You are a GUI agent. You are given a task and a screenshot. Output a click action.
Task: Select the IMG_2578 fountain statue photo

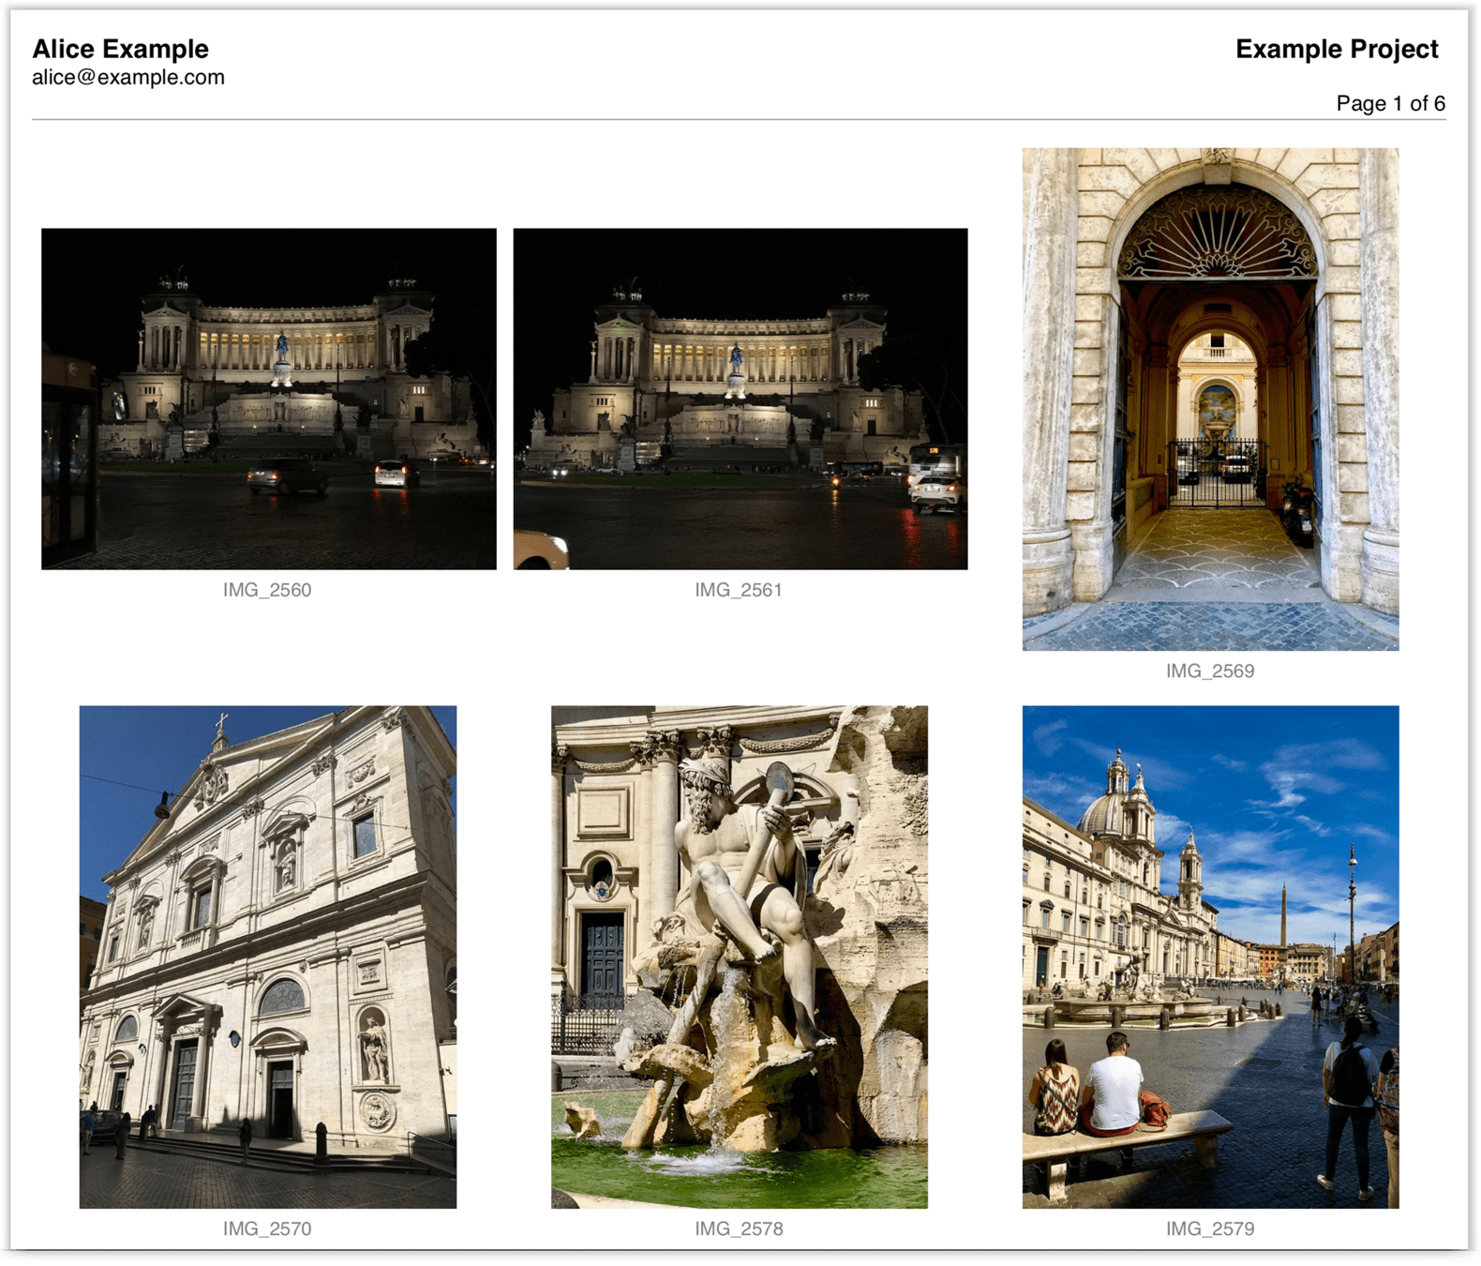click(x=740, y=957)
